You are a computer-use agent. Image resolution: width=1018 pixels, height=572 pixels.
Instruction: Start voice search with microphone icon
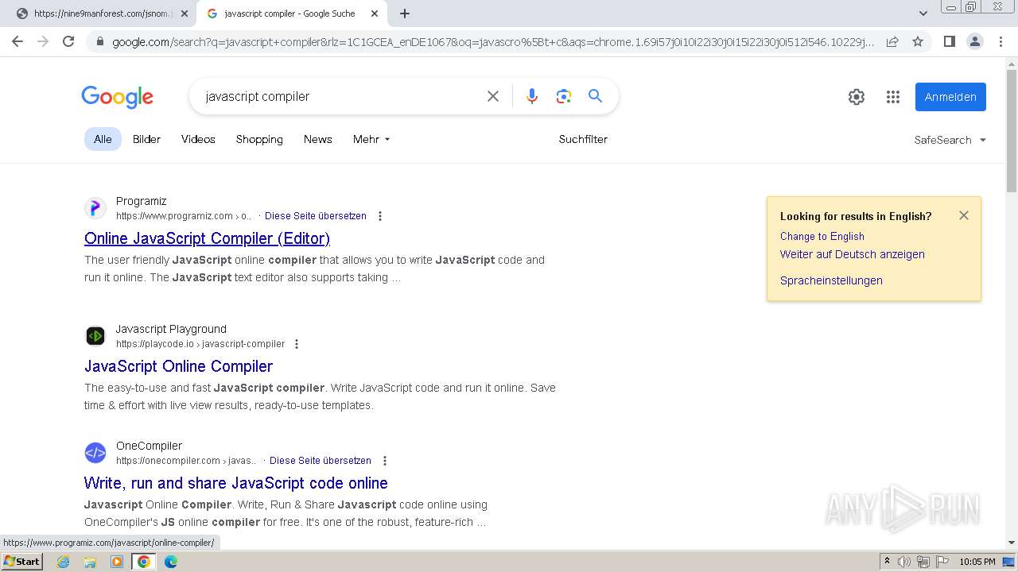coord(532,96)
